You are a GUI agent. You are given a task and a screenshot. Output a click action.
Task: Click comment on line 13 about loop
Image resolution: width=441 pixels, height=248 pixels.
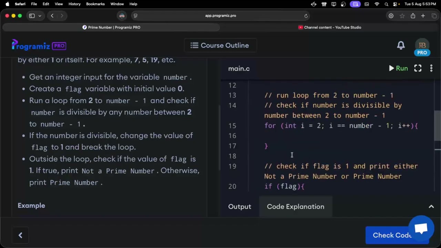pos(329,95)
